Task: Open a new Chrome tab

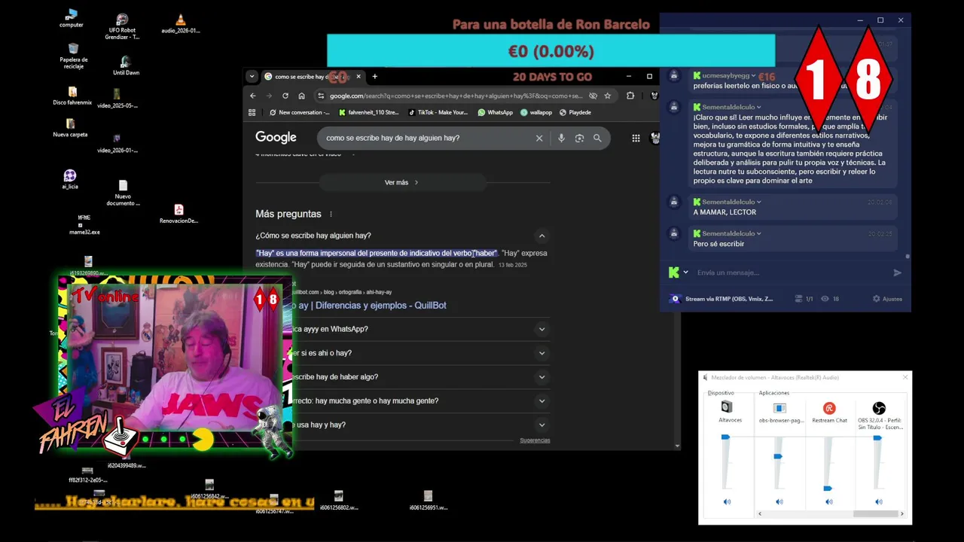Action: pyautogui.click(x=375, y=76)
